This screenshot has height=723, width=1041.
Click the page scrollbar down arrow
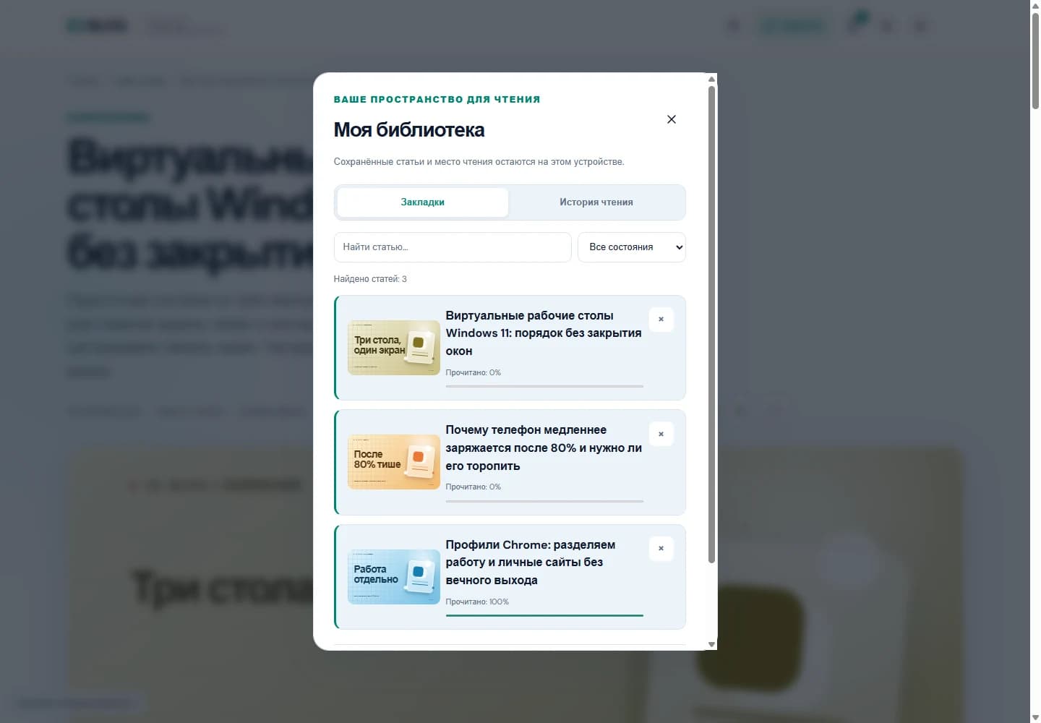[x=1035, y=717]
